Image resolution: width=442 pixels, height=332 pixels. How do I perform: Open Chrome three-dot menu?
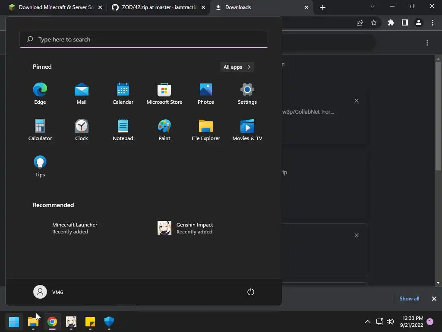tap(433, 23)
